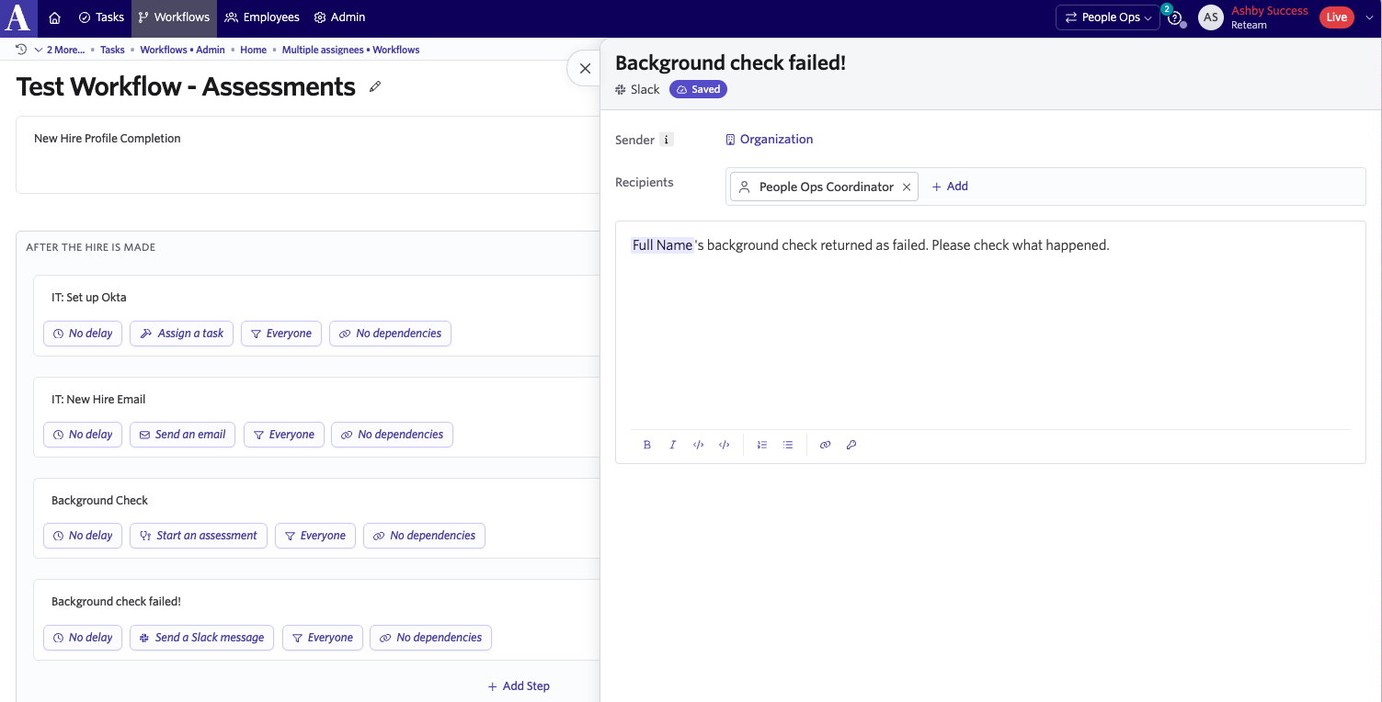
Task: Click the 'Organization' sender link
Action: click(x=770, y=140)
